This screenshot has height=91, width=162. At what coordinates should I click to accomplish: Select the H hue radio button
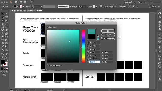(x=88, y=43)
